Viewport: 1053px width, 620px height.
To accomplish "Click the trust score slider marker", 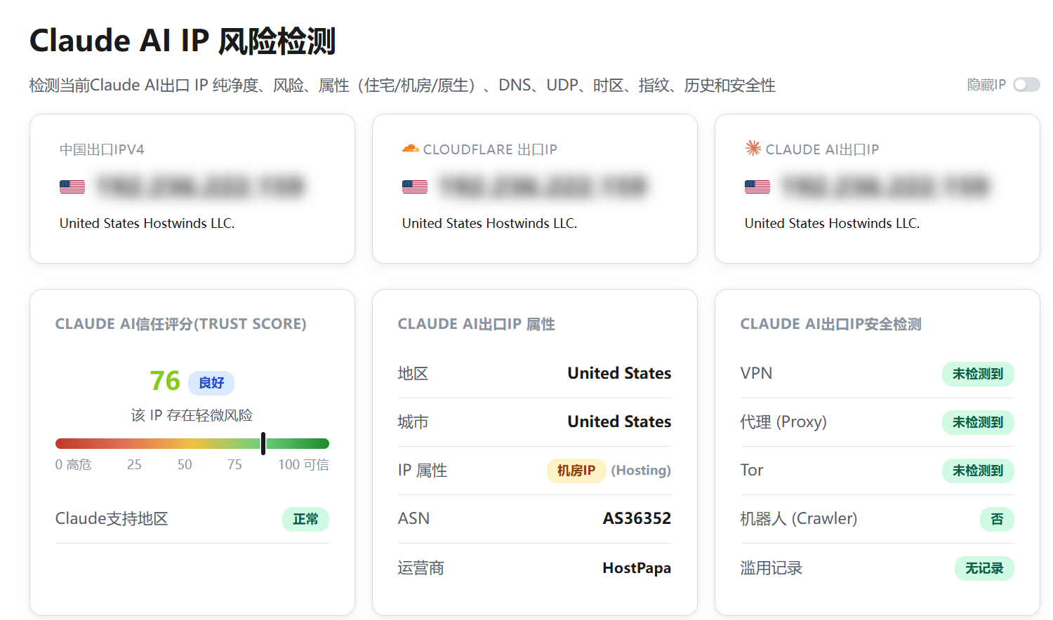I will point(263,443).
